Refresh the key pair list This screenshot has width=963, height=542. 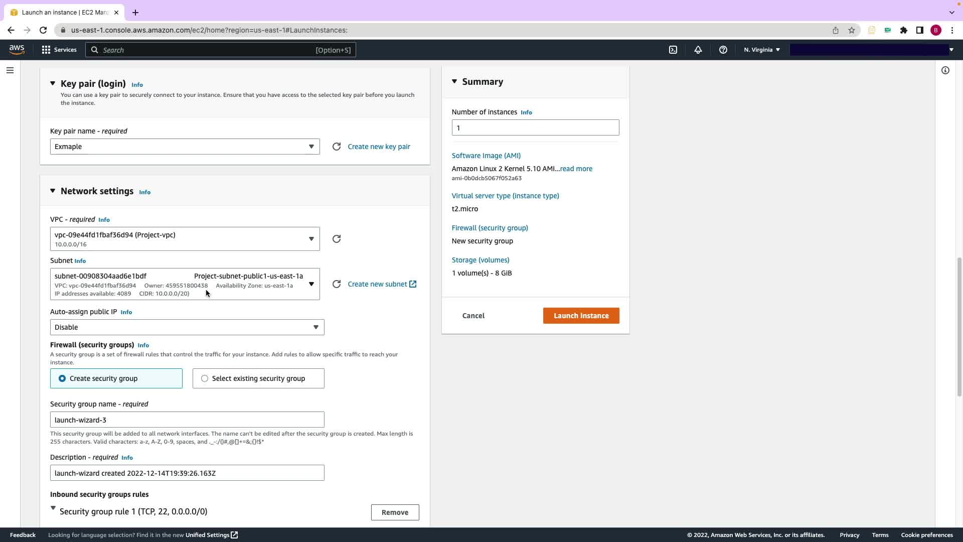[x=337, y=147]
